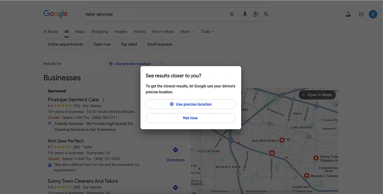Toggle Open now filter chip
This screenshot has width=383, height=194.
click(x=102, y=44)
